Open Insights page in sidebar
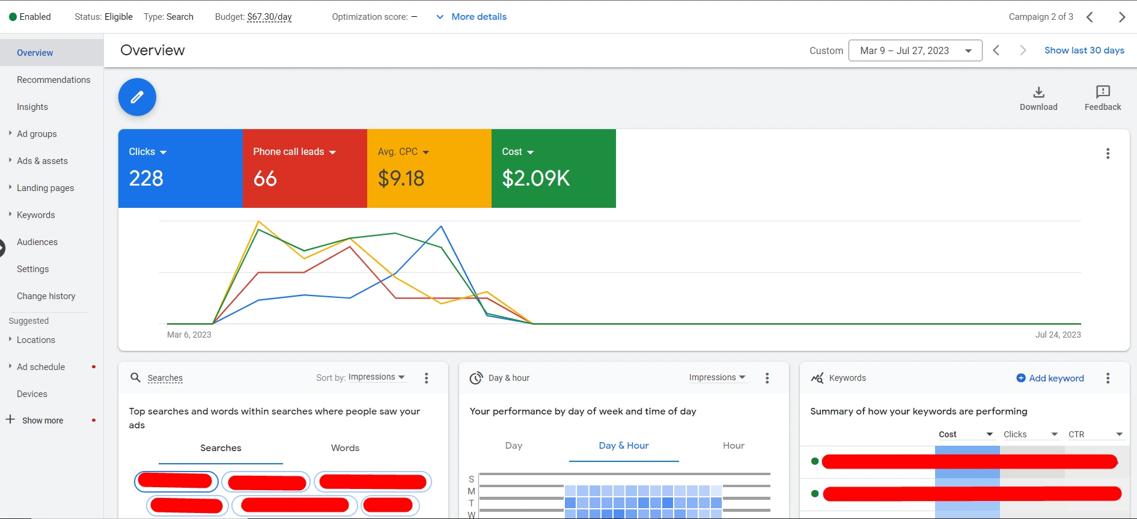 click(32, 107)
